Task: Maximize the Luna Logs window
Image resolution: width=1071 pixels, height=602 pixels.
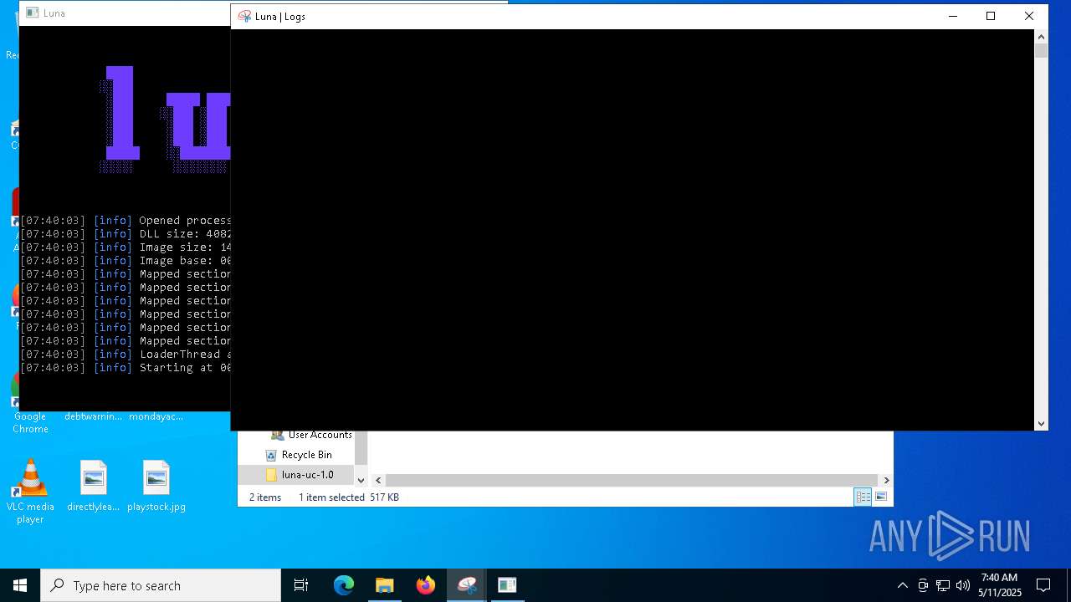Action: (991, 16)
